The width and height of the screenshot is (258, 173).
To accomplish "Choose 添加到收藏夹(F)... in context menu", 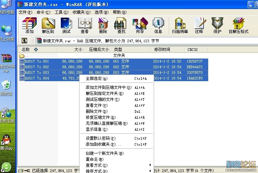I will 117,144.
